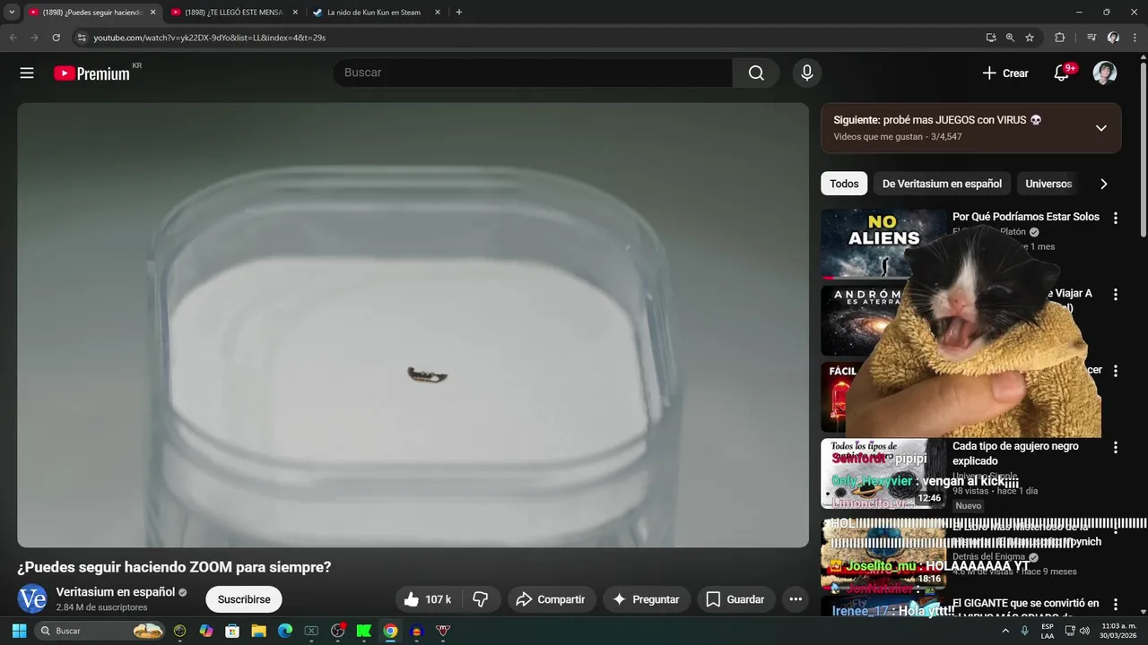Open OBS Studio from taskbar

click(x=338, y=631)
